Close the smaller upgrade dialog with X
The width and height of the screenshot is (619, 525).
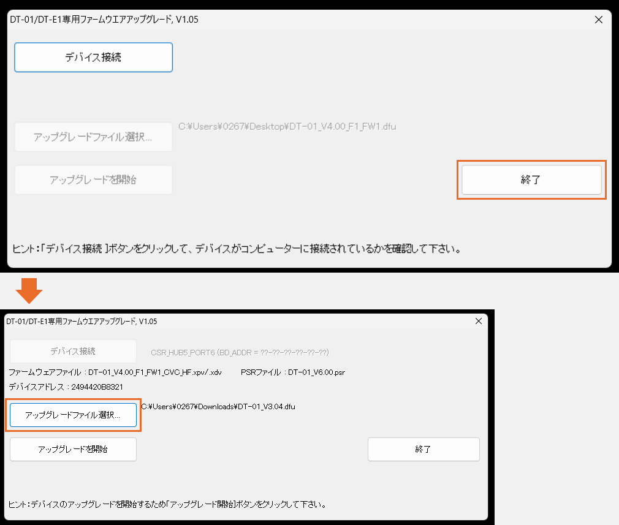pyautogui.click(x=478, y=321)
